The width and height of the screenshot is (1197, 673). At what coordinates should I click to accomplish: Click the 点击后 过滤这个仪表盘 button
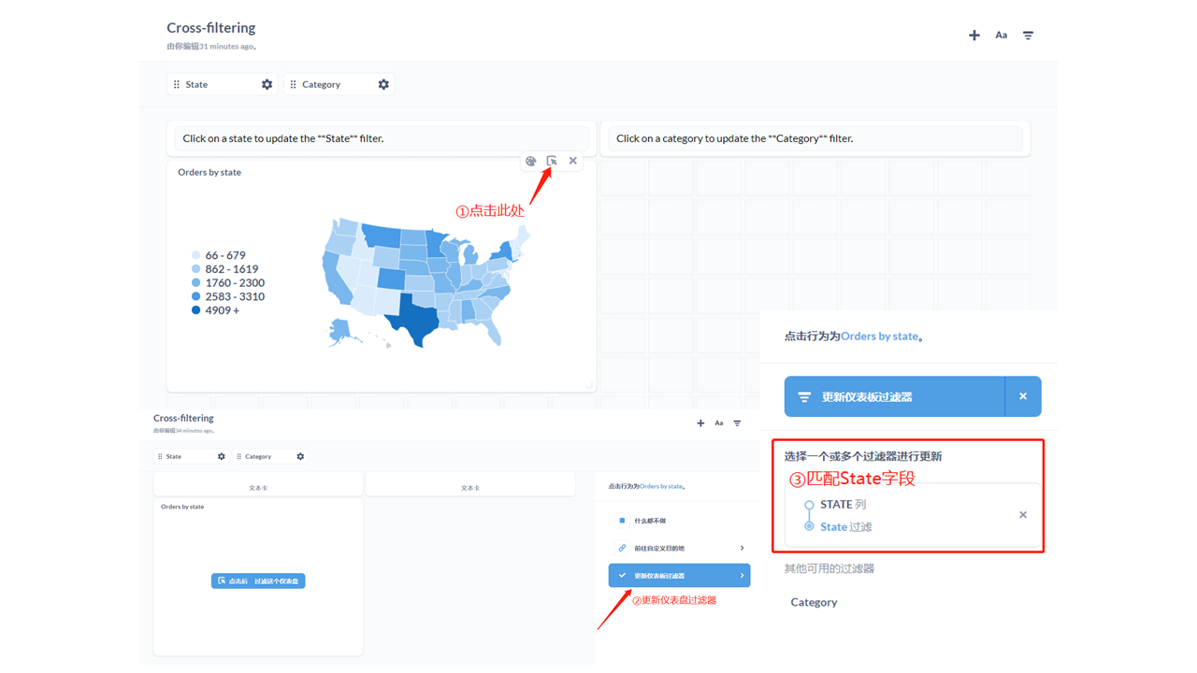[258, 580]
